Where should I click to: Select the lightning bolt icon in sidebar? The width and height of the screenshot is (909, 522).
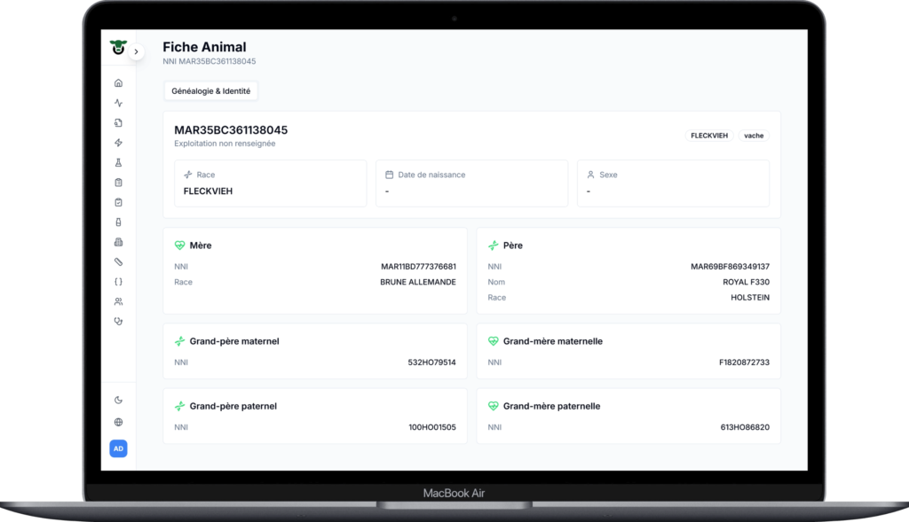pyautogui.click(x=118, y=143)
